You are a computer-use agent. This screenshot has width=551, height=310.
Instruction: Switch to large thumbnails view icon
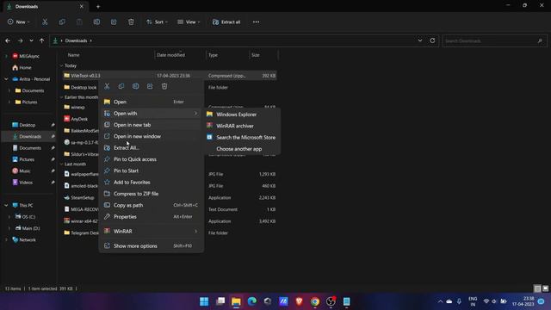pyautogui.click(x=545, y=288)
